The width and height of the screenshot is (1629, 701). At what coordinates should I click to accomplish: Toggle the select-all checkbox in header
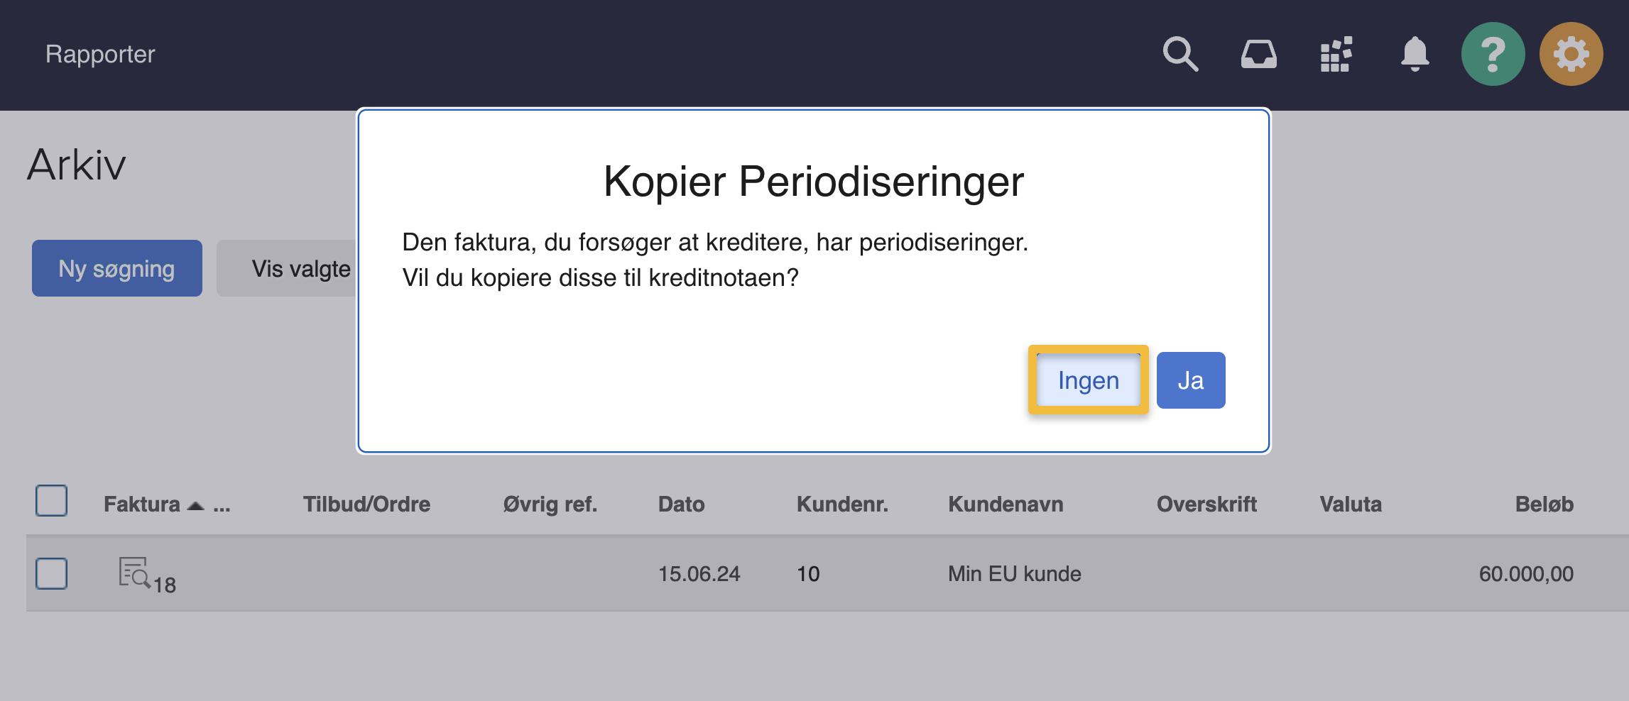pos(52,501)
